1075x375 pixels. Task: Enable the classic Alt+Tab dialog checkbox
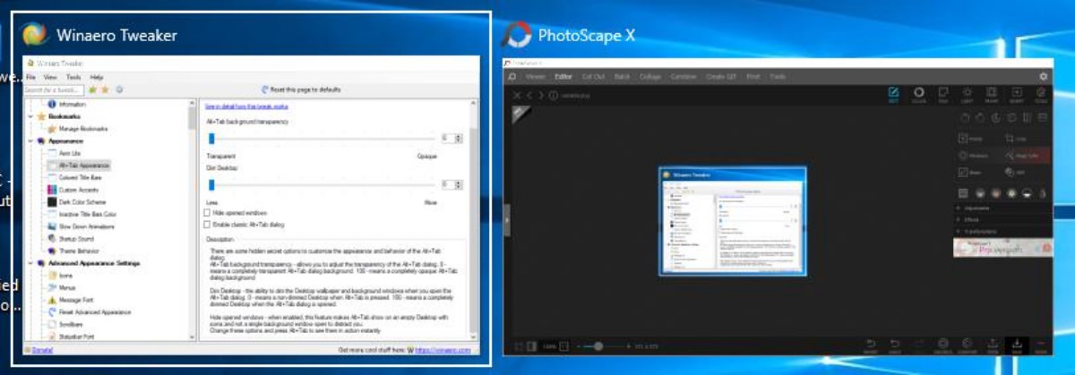[x=207, y=224]
